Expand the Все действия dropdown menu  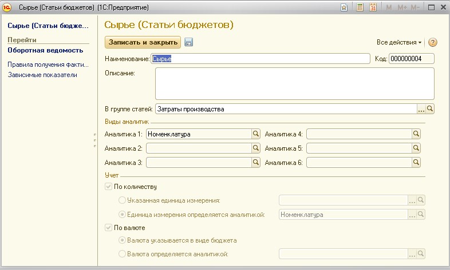(x=399, y=42)
